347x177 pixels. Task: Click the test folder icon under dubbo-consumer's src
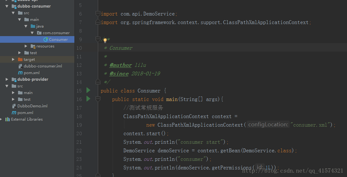point(27,53)
